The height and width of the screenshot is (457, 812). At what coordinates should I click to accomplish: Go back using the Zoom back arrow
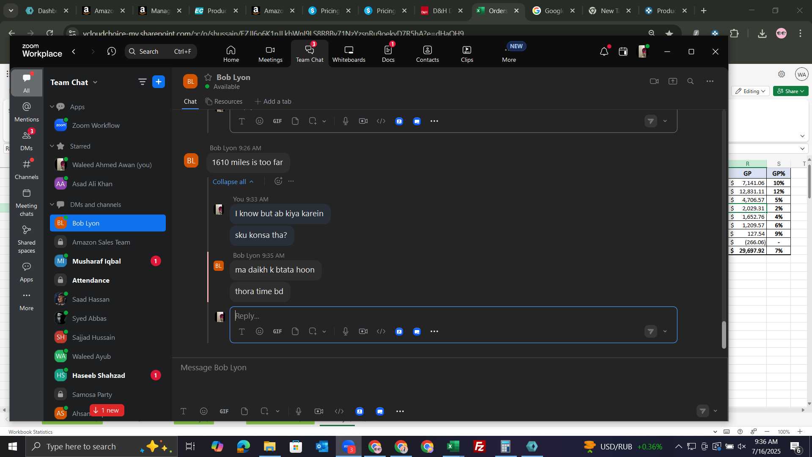point(74,52)
